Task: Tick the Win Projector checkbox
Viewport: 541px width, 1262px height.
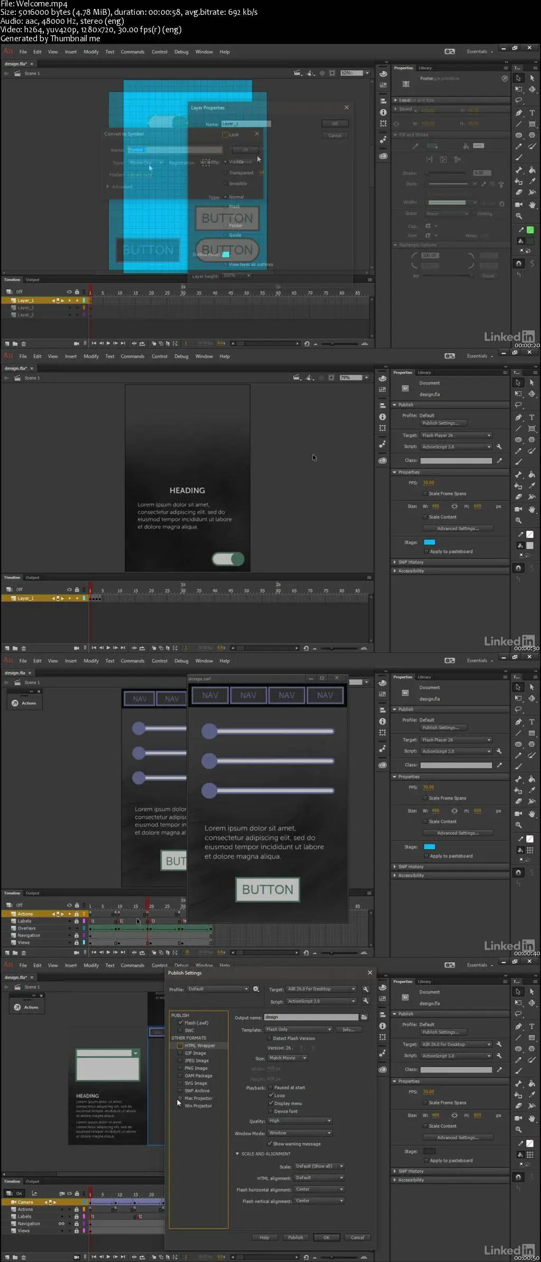Action: (180, 1106)
